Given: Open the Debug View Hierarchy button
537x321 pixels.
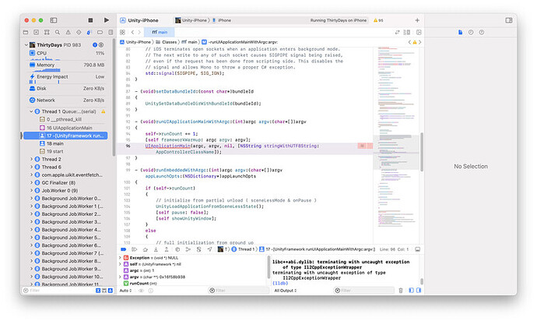Looking at the screenshot, I should (177, 249).
